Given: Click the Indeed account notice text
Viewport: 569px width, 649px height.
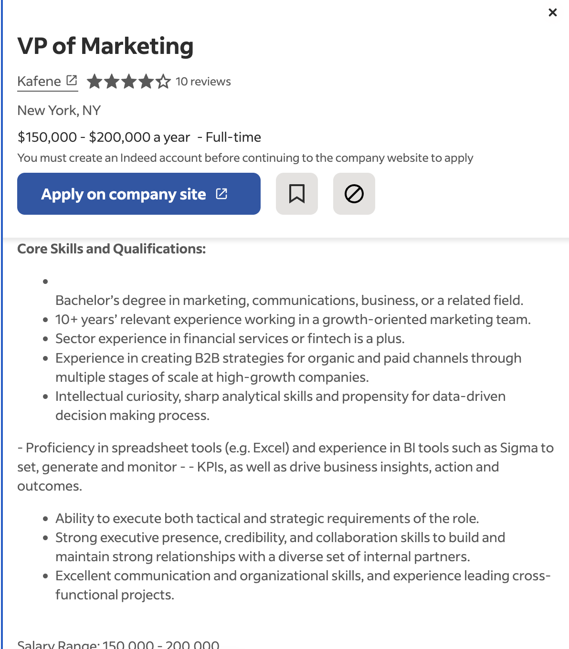Looking at the screenshot, I should 245,158.
